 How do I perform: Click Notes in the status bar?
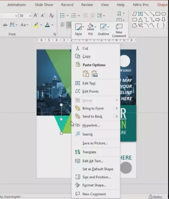coord(156,197)
